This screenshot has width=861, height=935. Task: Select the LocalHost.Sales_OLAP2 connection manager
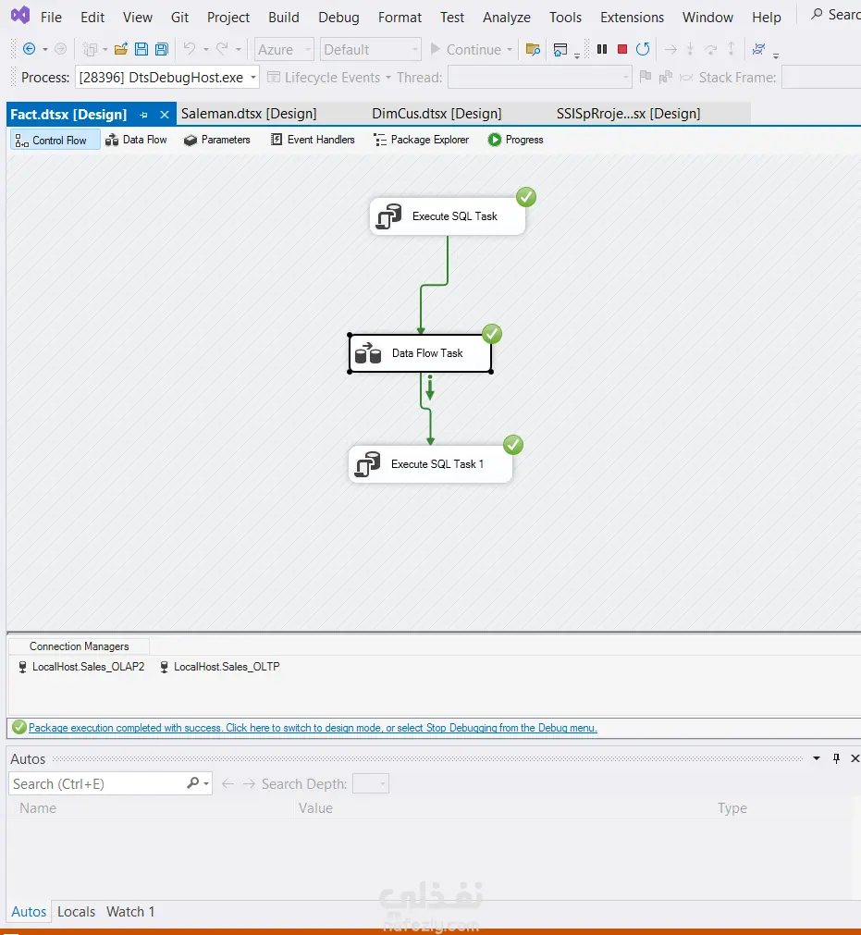coord(81,667)
